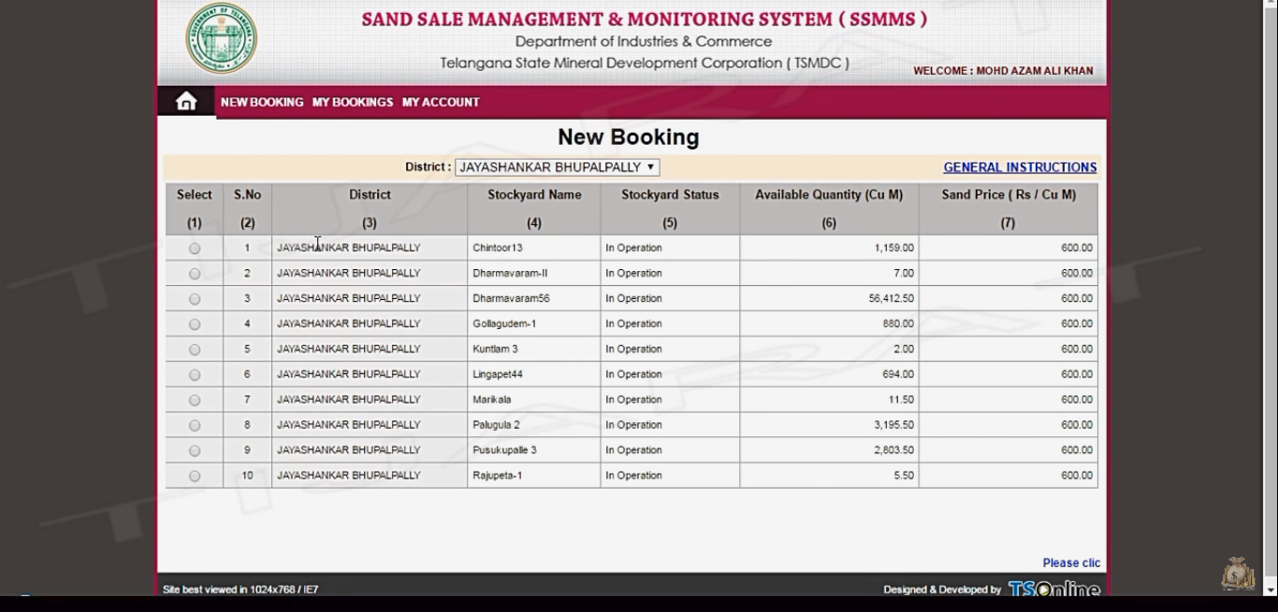Click available quantity 56,412.50

coord(892,298)
